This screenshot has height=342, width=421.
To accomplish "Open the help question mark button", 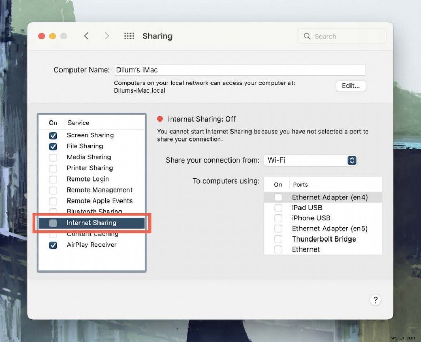I will click(376, 300).
